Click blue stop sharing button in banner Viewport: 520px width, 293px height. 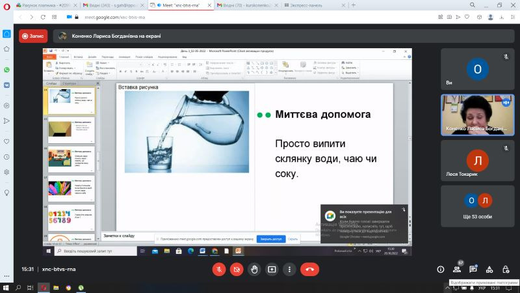click(x=271, y=239)
